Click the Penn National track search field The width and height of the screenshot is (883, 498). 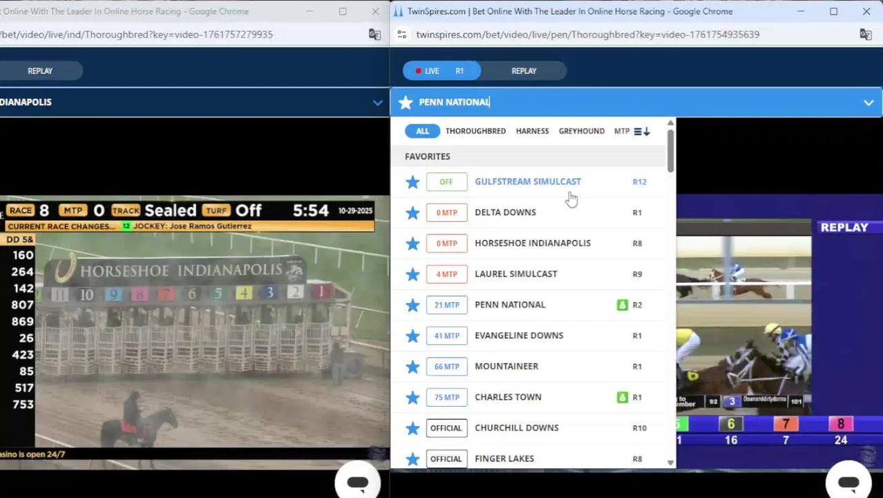tap(636, 102)
